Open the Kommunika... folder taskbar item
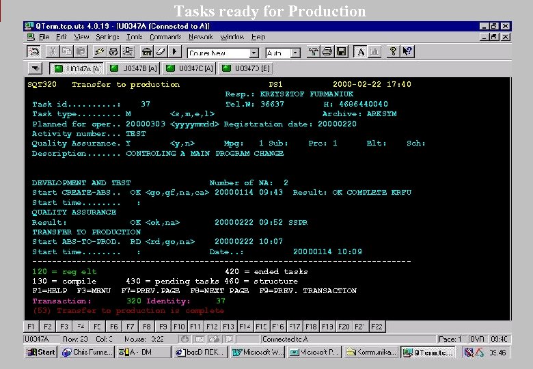 pos(372,353)
